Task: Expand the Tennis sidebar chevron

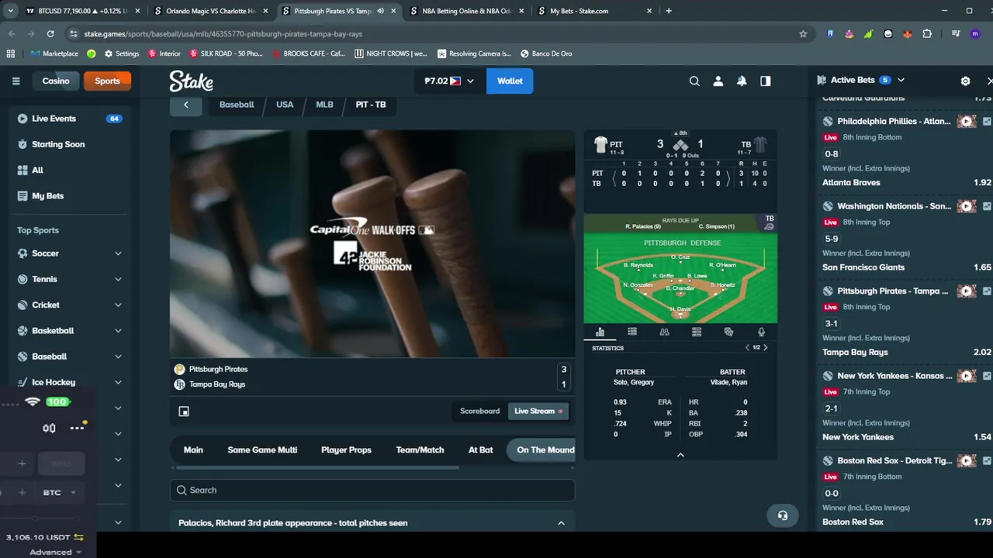Action: 118,279
